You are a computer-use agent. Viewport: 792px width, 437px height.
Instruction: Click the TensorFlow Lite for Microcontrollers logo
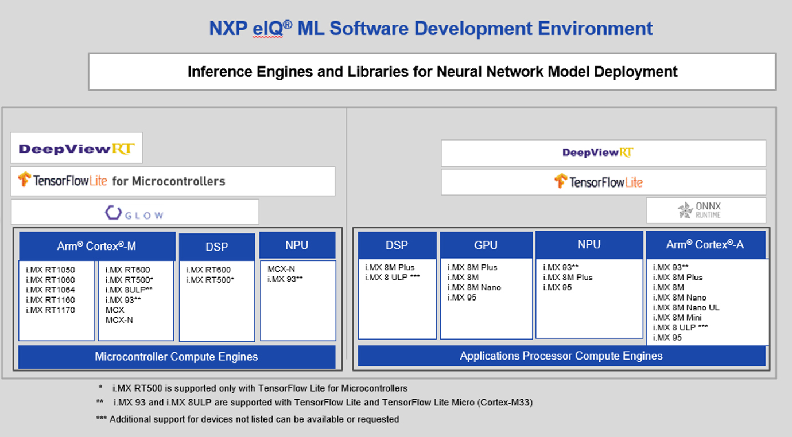coord(122,181)
